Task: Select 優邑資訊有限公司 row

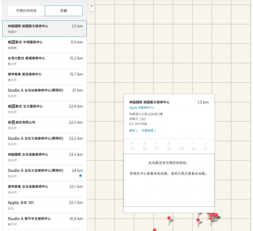Action: coord(45,125)
